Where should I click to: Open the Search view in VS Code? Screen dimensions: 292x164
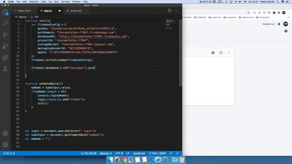coord(5,23)
